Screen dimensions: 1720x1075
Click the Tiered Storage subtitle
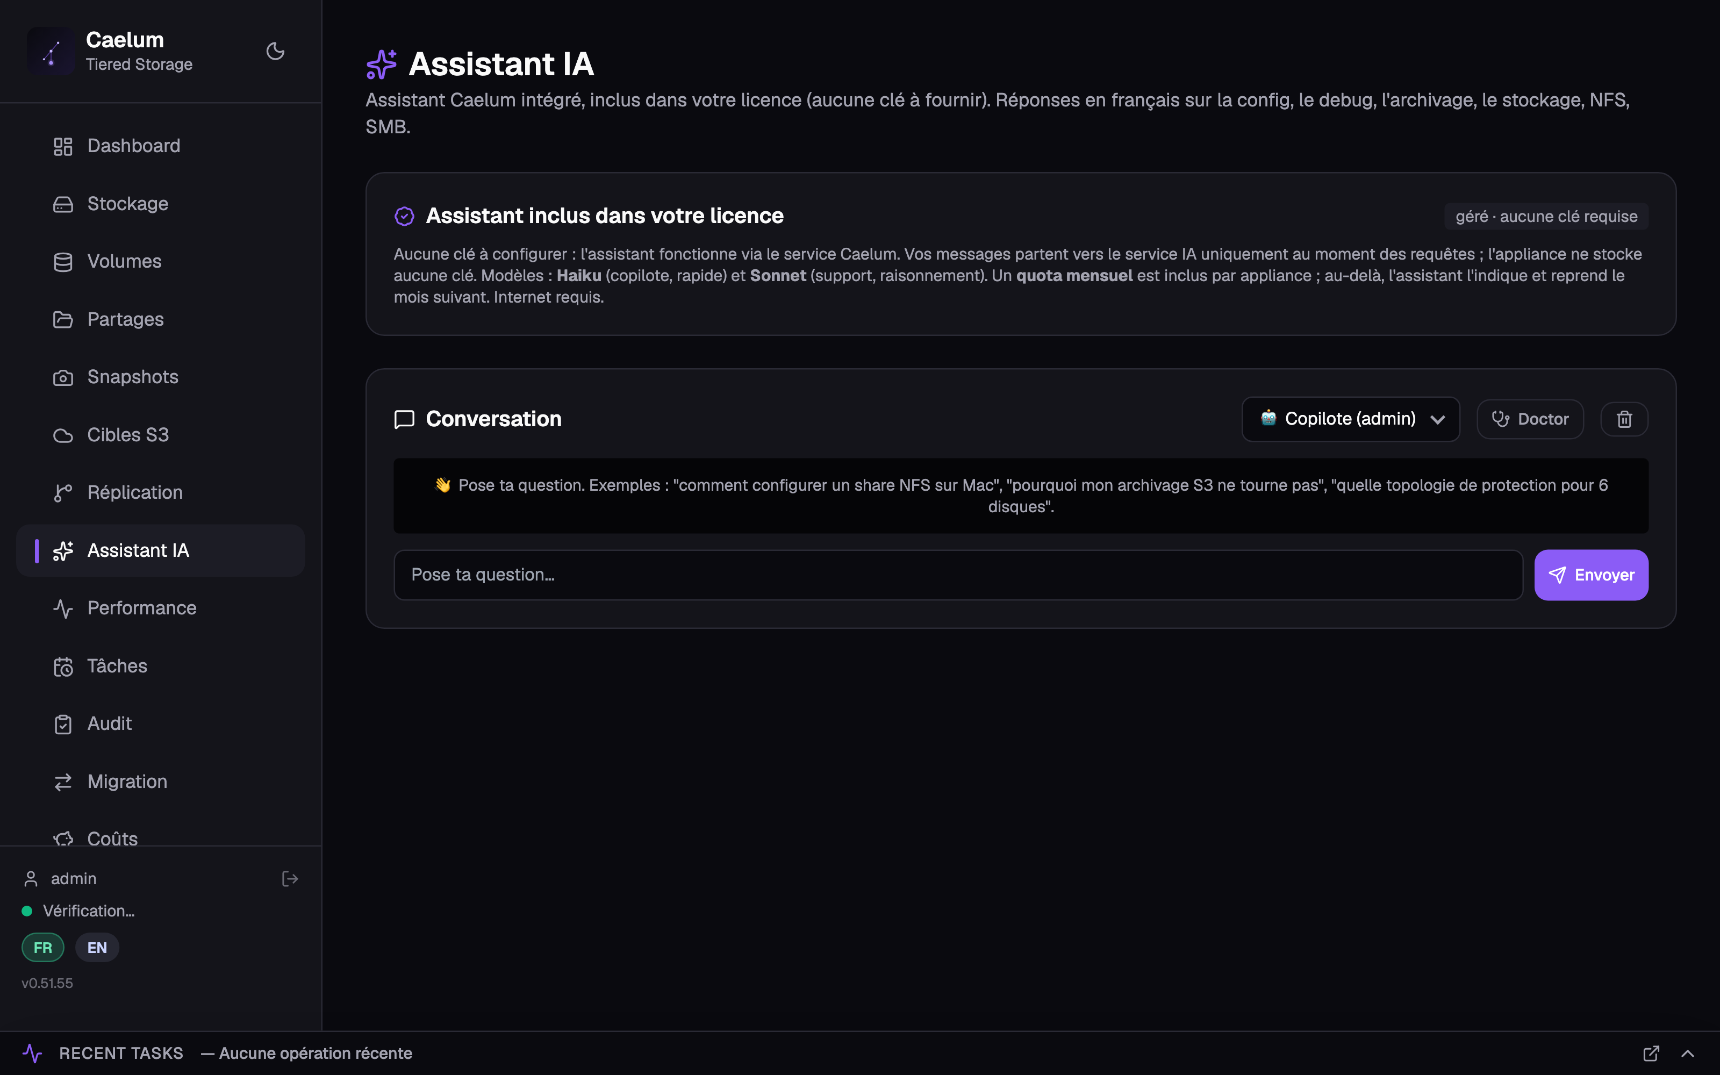pos(139,64)
